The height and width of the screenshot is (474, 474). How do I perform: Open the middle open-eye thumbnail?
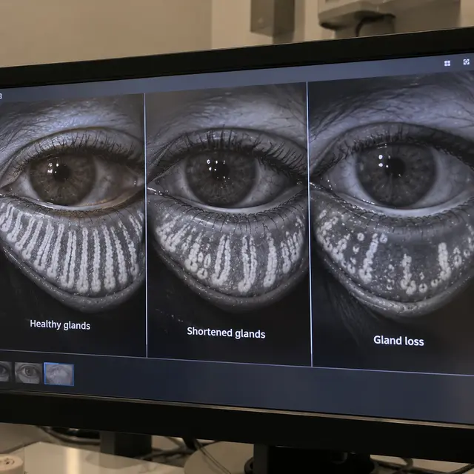28,373
